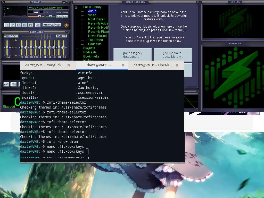Screen dimensions: 264x198
Task: Select Recently Modified in library tree
Action: [98, 28]
